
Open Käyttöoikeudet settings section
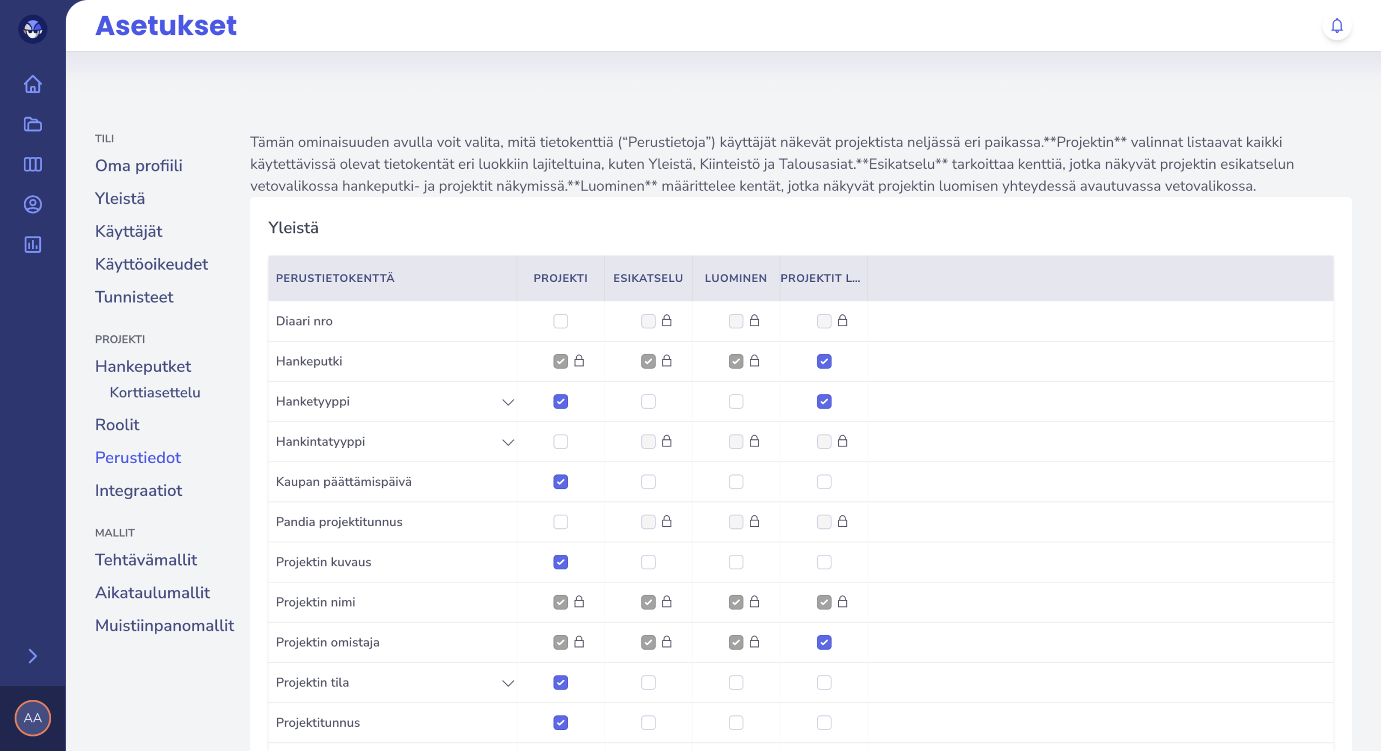click(151, 264)
